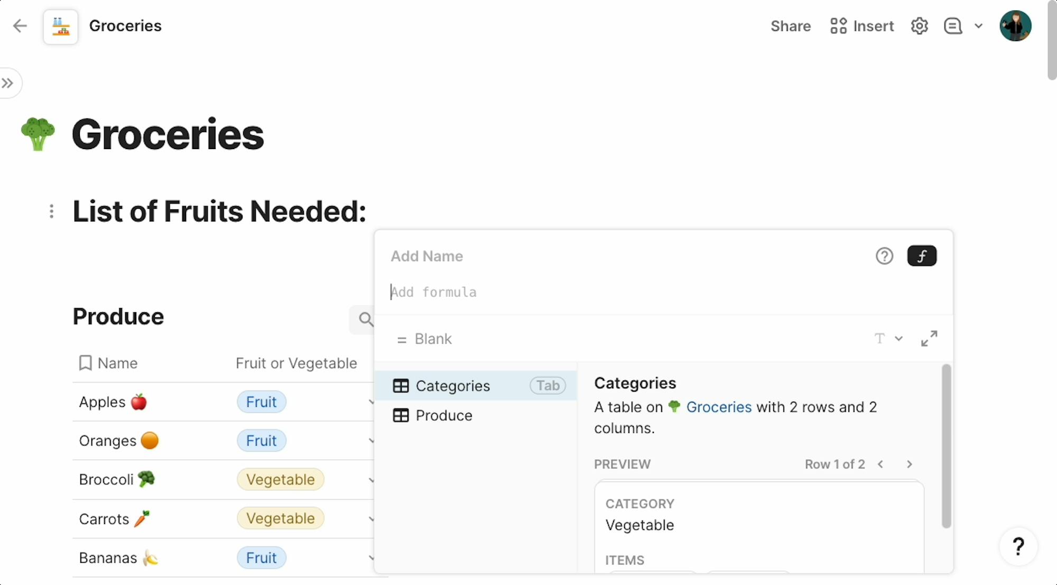
Task: Click the Add formula input field
Action: point(663,292)
